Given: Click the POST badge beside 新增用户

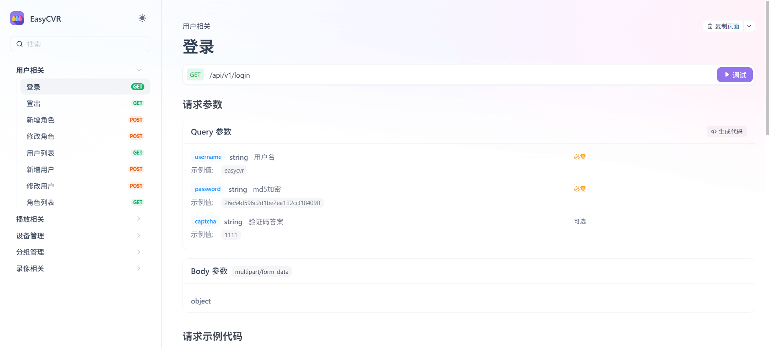Looking at the screenshot, I should [x=136, y=169].
